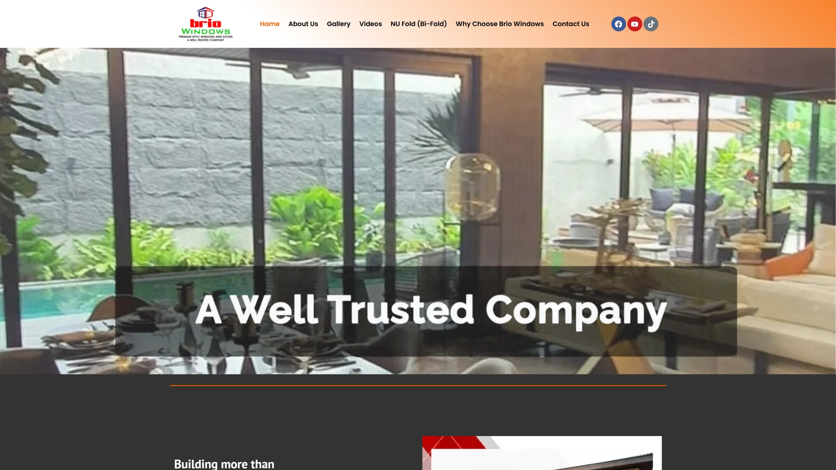This screenshot has height=470, width=836.
Task: Click the Gallery navigation link
Action: pos(338,23)
